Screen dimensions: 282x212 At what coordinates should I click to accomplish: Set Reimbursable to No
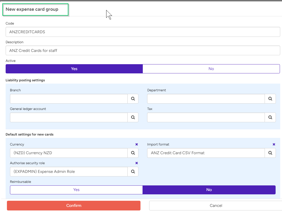coord(209,190)
